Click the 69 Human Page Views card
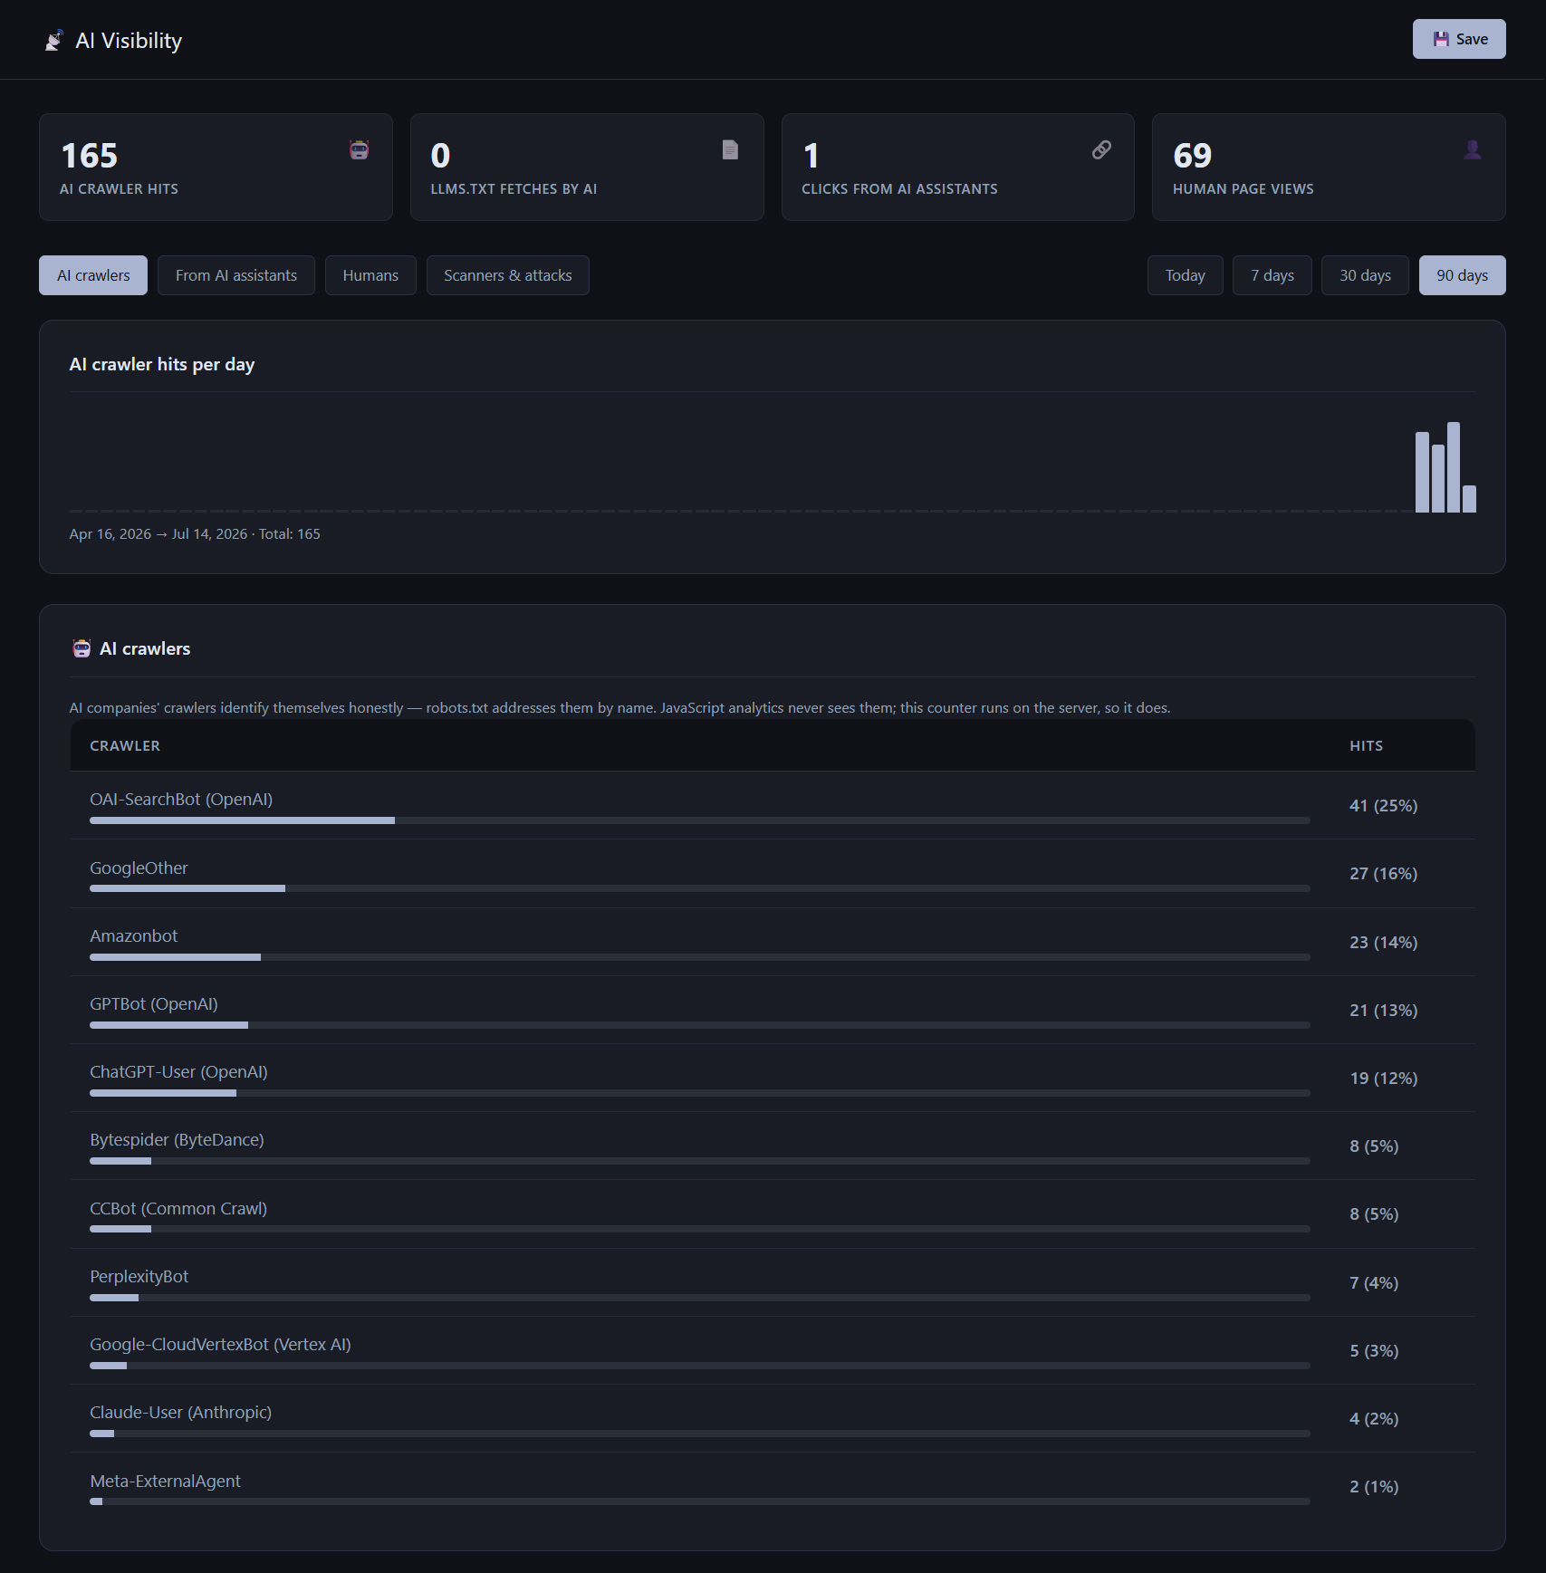1546x1573 pixels. (1329, 167)
